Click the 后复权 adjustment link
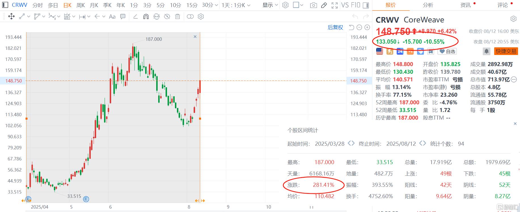 pyautogui.click(x=335, y=27)
